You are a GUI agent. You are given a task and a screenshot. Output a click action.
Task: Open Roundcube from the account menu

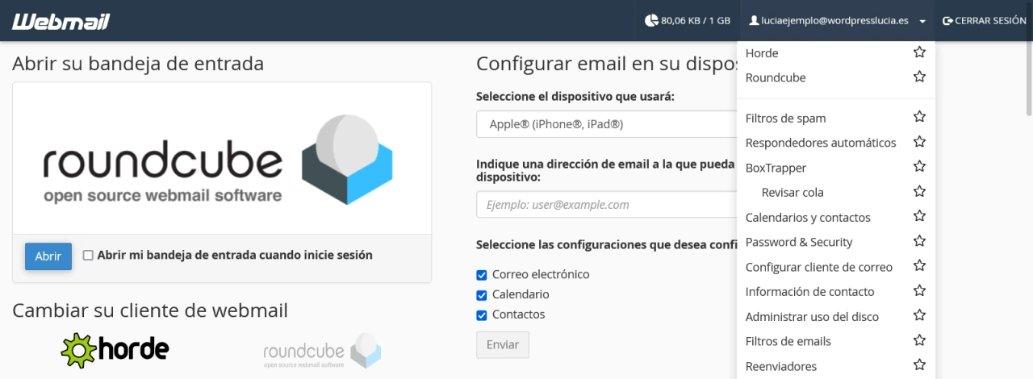point(776,78)
